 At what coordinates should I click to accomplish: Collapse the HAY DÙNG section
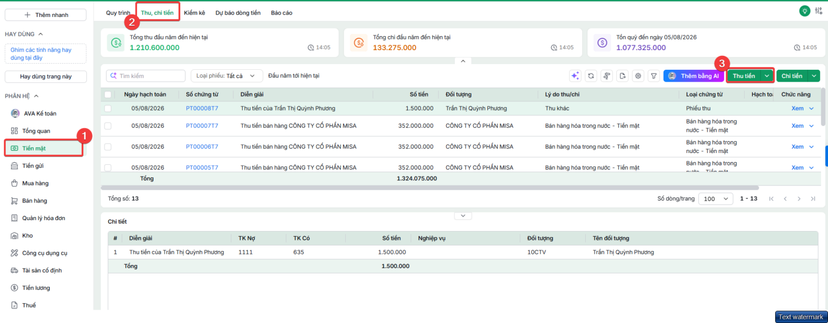pyautogui.click(x=40, y=34)
